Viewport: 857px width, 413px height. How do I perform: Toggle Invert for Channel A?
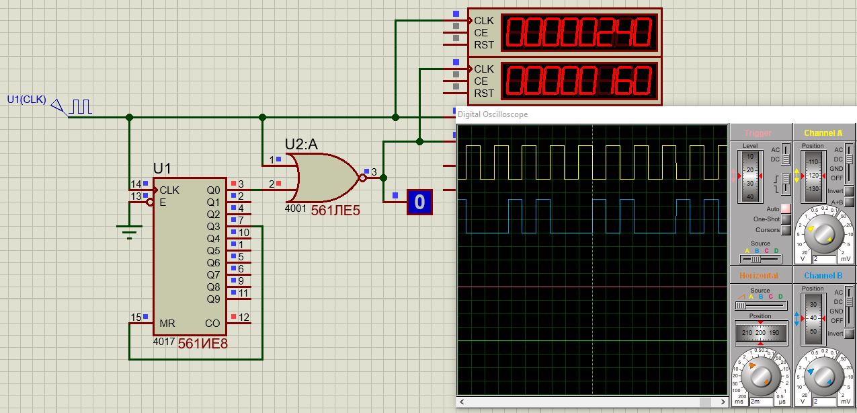[849, 192]
